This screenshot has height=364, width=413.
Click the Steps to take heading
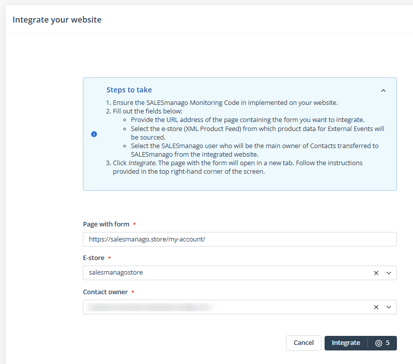tap(129, 90)
